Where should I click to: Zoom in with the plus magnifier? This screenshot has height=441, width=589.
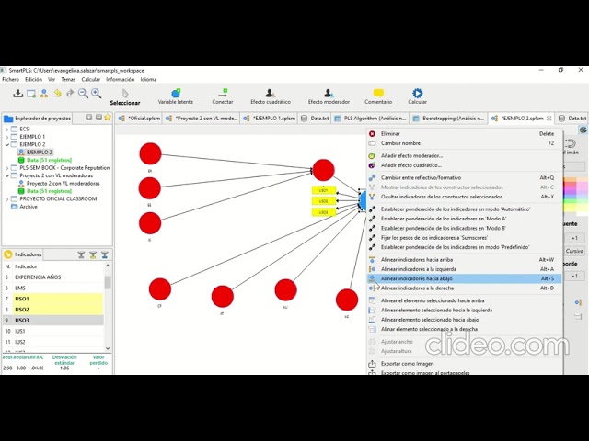[x=96, y=94]
